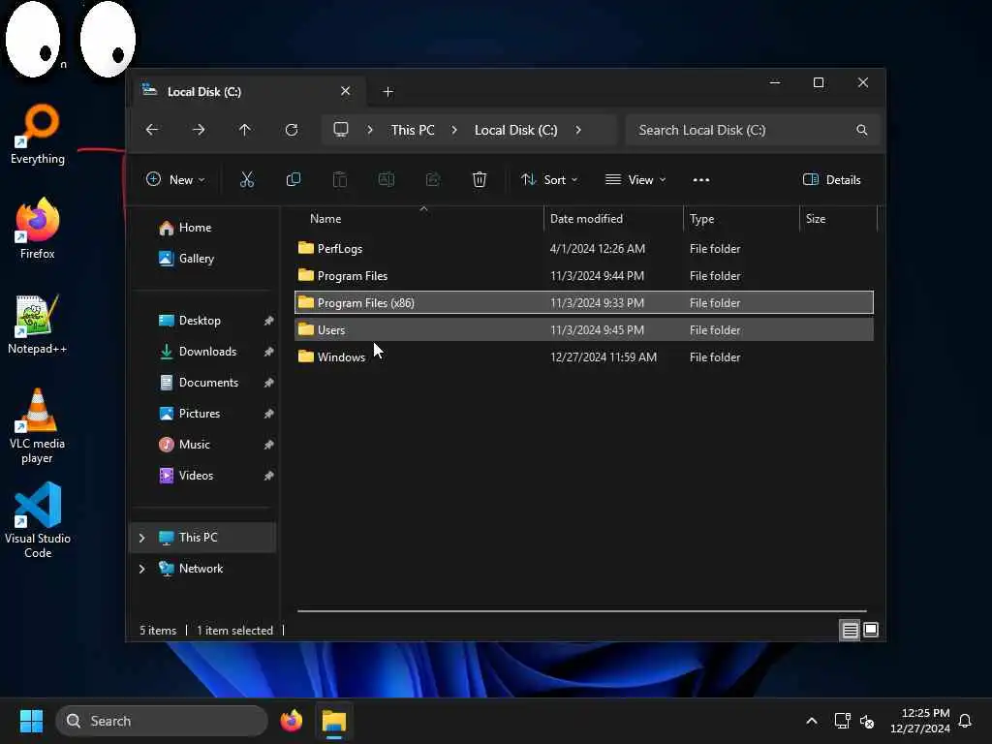Click the Paste clipboard icon
The height and width of the screenshot is (744, 992).
340,179
